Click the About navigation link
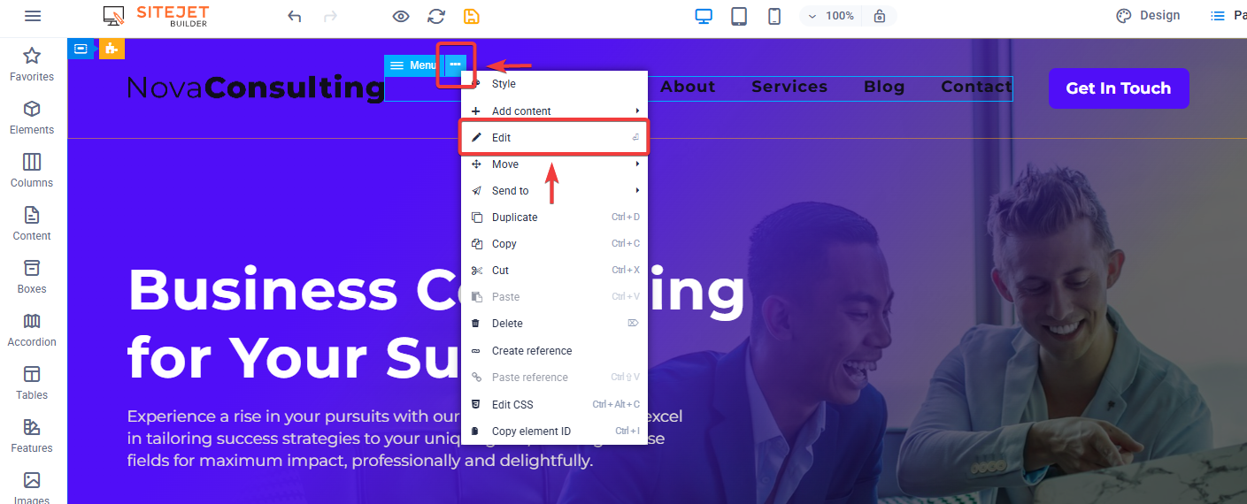Image resolution: width=1247 pixels, height=504 pixels. (688, 87)
